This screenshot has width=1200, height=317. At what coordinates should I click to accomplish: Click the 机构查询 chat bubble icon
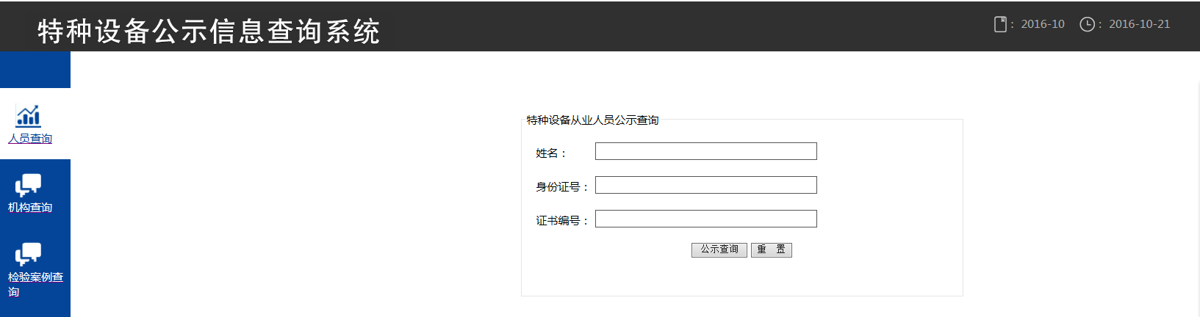click(x=29, y=185)
